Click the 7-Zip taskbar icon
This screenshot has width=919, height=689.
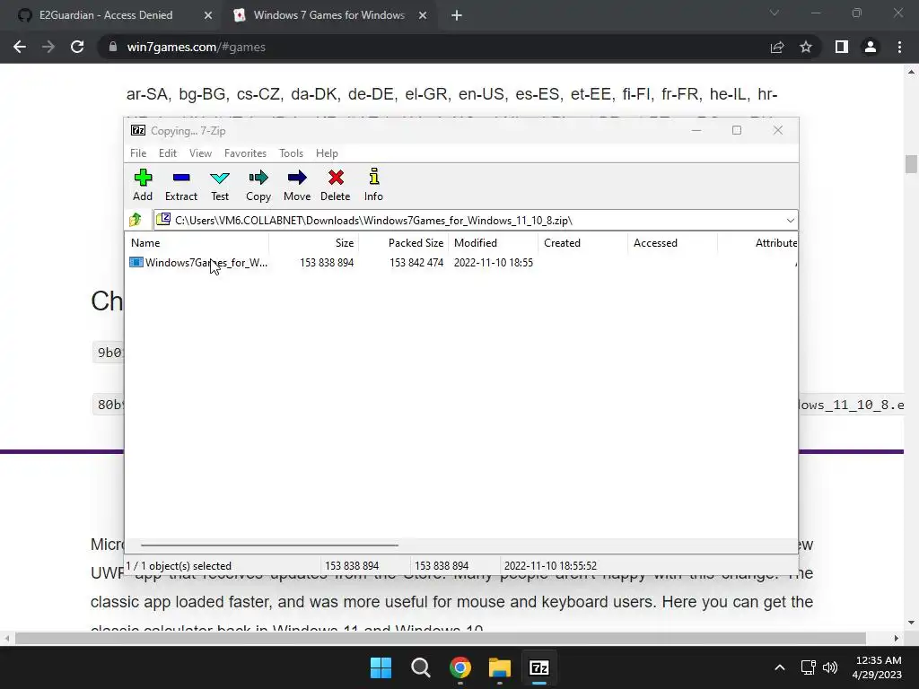tap(539, 667)
